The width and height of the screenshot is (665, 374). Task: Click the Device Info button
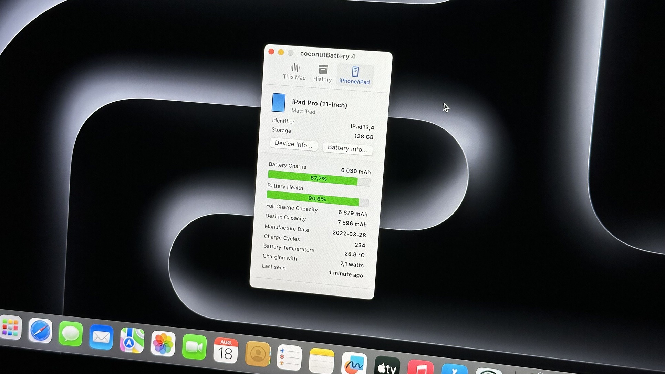click(293, 144)
